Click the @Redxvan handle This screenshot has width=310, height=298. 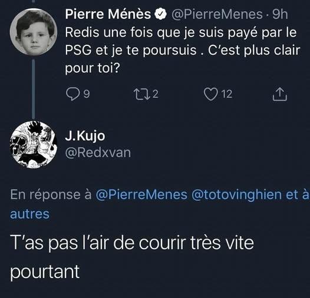[98, 153]
